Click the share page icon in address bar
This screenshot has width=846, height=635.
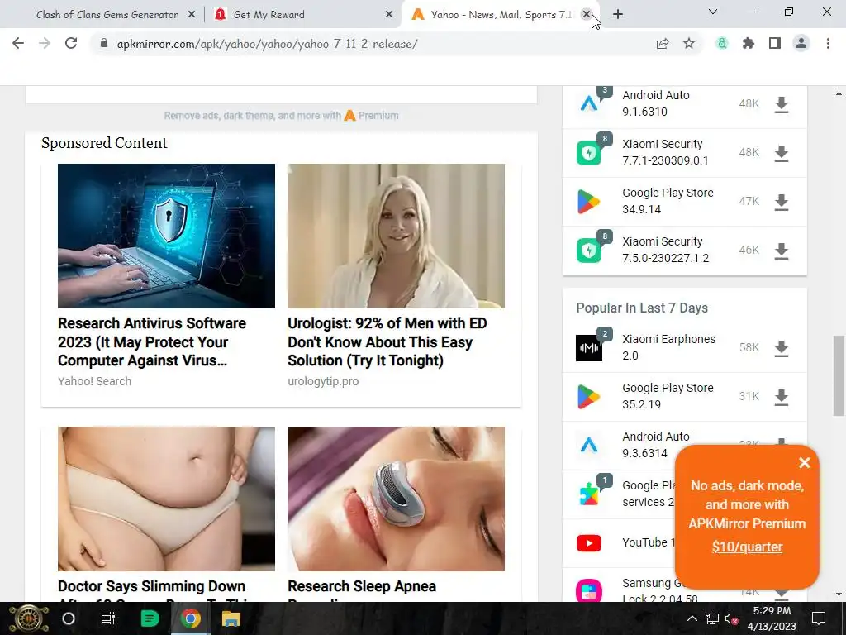pyautogui.click(x=663, y=44)
